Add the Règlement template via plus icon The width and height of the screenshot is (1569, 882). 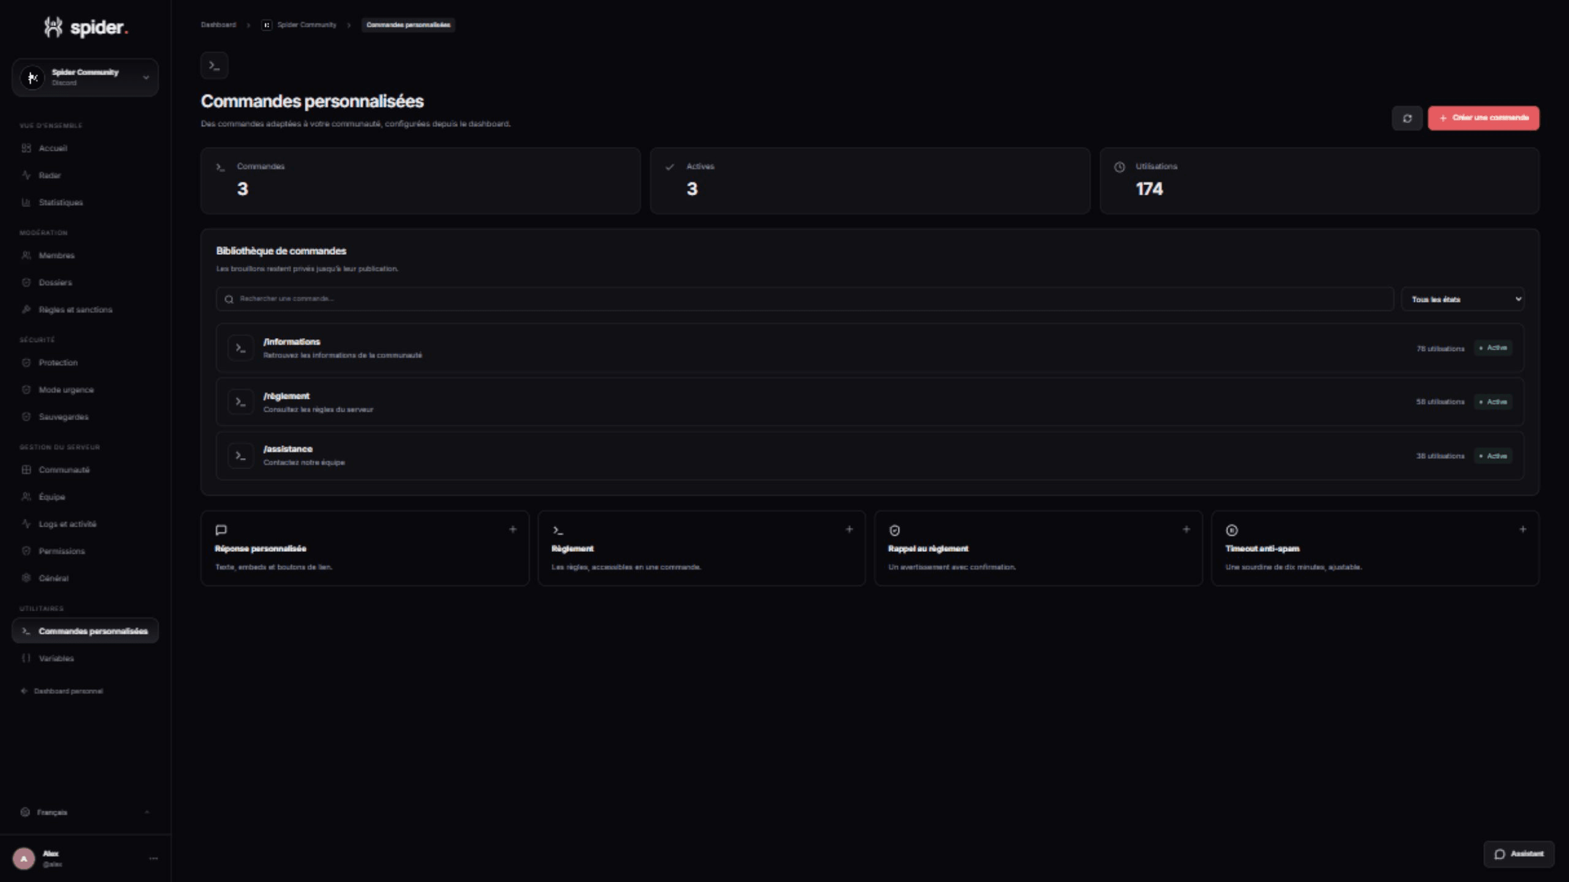point(849,529)
